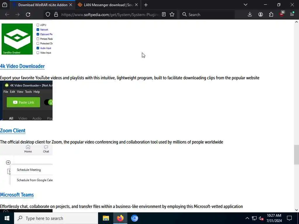Open the network status tray icon

(254, 218)
